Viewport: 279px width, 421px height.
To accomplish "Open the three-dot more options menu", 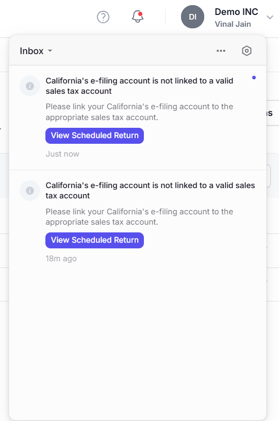I will pyautogui.click(x=221, y=50).
